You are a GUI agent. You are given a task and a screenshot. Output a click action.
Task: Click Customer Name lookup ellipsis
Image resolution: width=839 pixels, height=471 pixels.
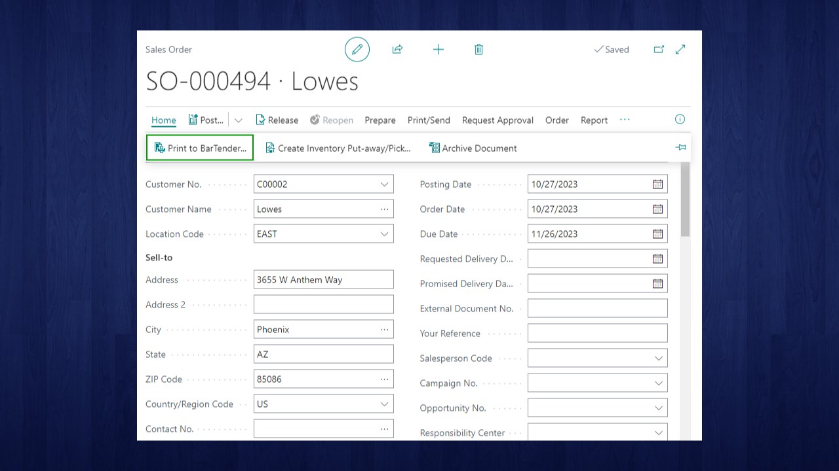(x=384, y=209)
